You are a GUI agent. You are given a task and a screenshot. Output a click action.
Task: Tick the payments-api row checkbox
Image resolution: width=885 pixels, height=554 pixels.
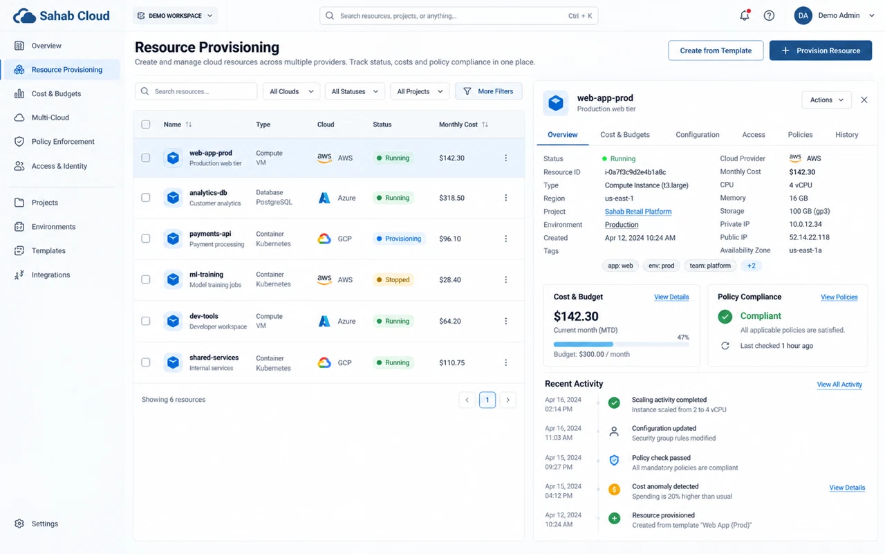click(145, 239)
